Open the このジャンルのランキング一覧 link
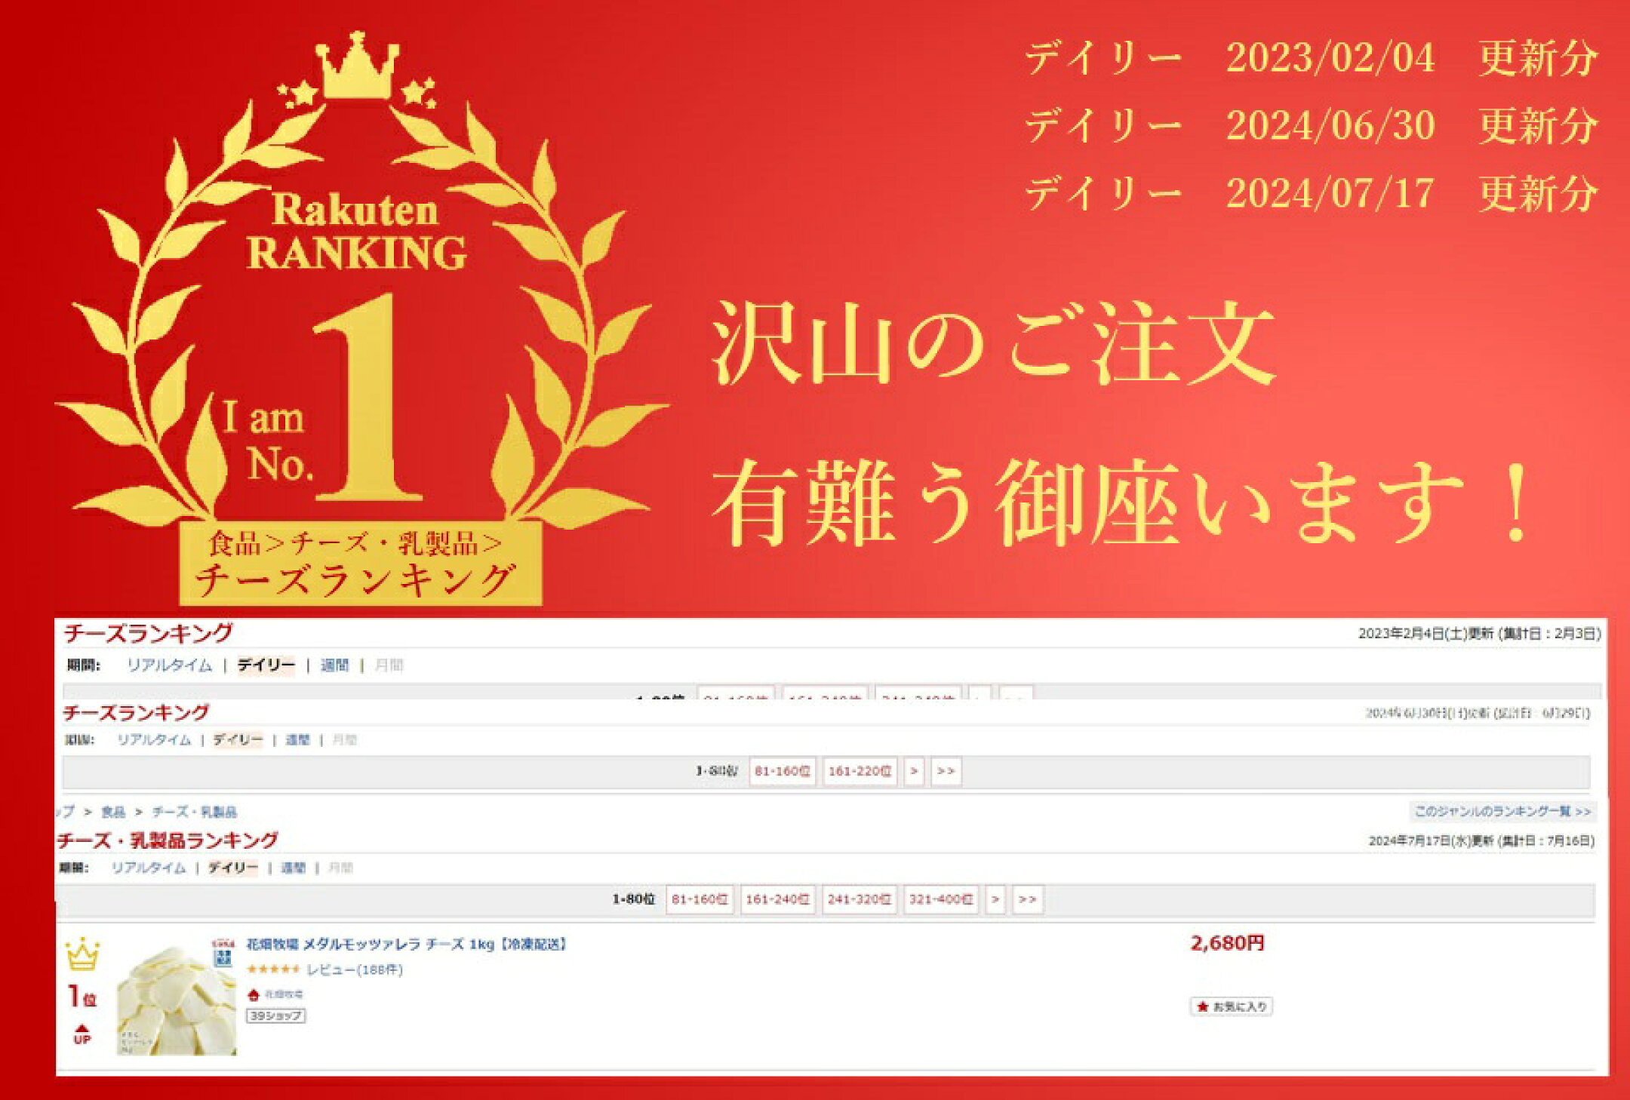Screen dimensions: 1630x1100 click(1502, 811)
